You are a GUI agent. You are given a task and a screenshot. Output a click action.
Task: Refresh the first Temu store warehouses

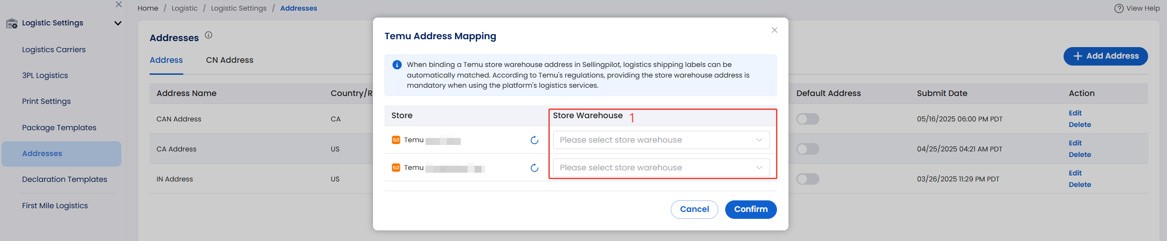[535, 140]
